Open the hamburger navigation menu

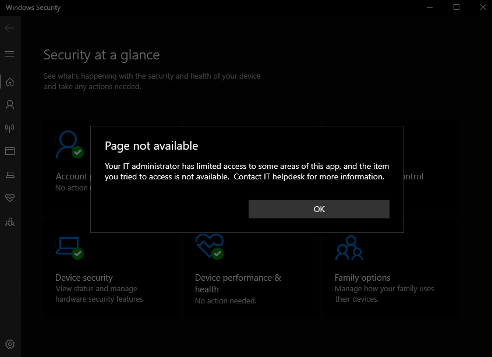click(9, 54)
